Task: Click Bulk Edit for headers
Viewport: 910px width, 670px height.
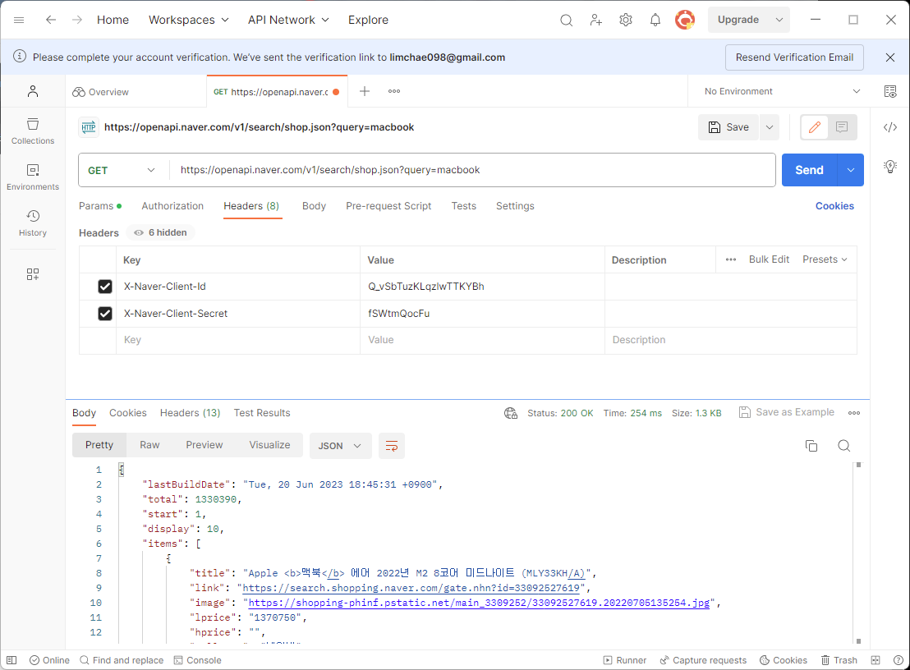Action: pos(769,259)
